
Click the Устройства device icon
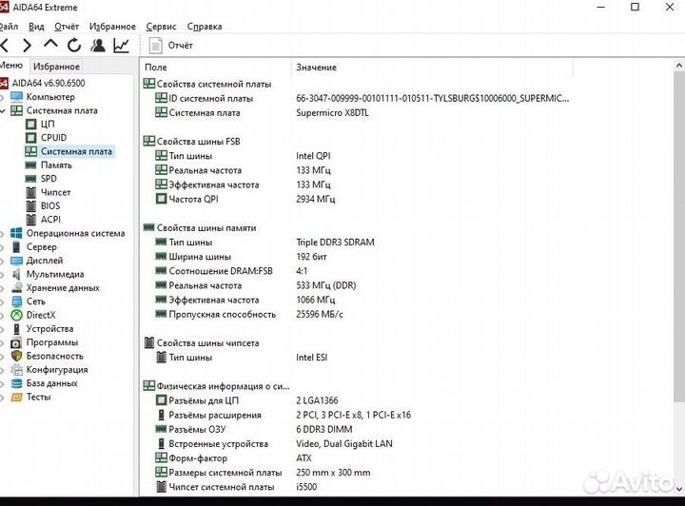(16, 329)
